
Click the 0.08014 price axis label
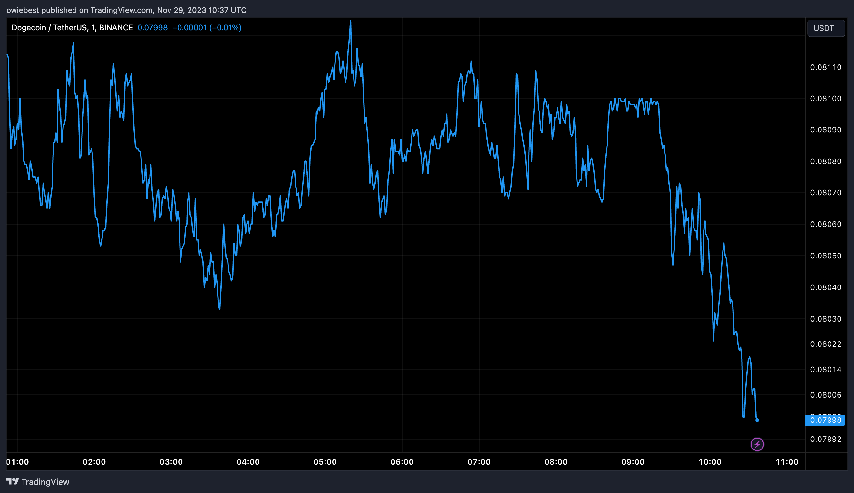(x=826, y=369)
